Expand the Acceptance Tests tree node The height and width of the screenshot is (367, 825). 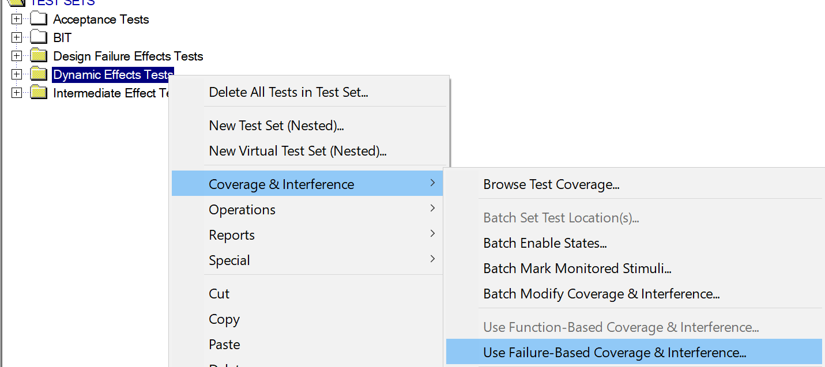click(17, 20)
